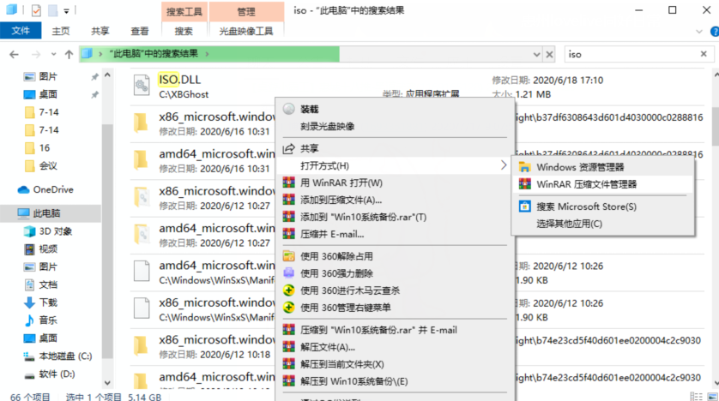Click the 装载 (Mount) disc icon in context menu
Image resolution: width=719 pixels, height=401 pixels.
point(288,110)
